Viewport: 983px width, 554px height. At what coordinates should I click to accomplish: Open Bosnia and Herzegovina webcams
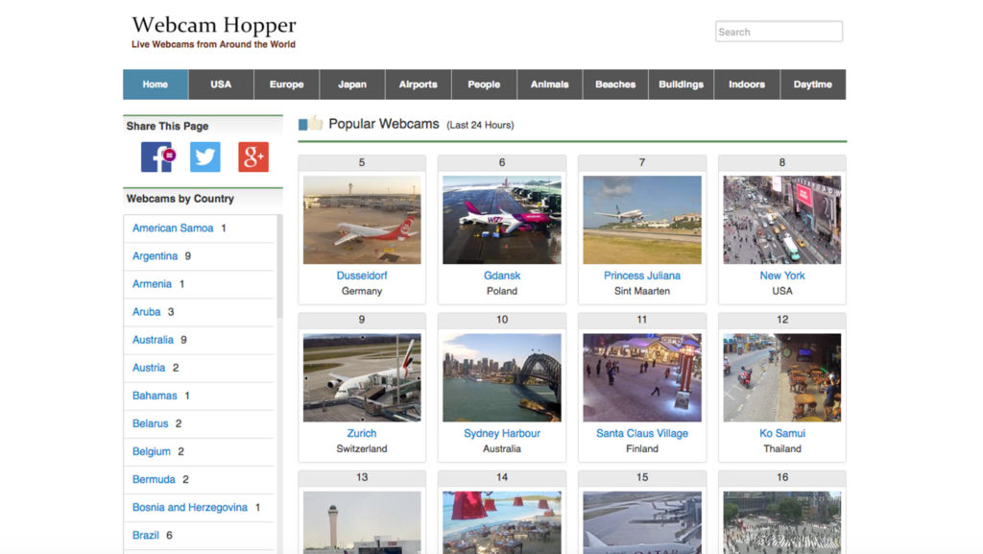pos(190,508)
